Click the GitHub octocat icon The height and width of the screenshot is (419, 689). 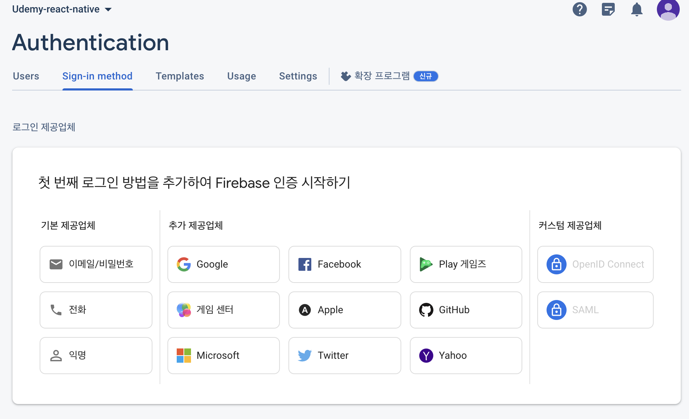click(x=426, y=310)
